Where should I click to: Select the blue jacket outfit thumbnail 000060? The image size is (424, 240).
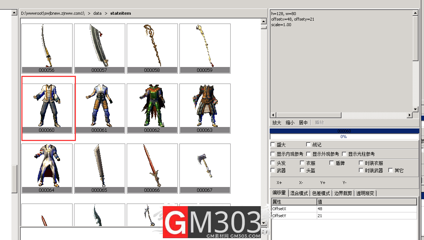click(x=47, y=108)
